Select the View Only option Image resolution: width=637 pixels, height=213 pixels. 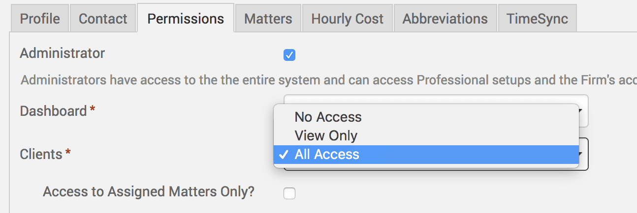326,135
